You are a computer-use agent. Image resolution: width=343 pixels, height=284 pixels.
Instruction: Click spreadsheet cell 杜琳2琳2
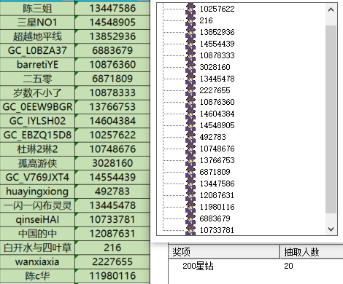coord(37,149)
